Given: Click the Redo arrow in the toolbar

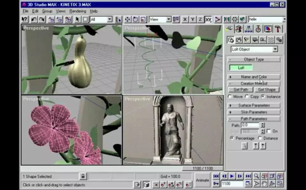Looking at the screenshot, I should [41, 19].
